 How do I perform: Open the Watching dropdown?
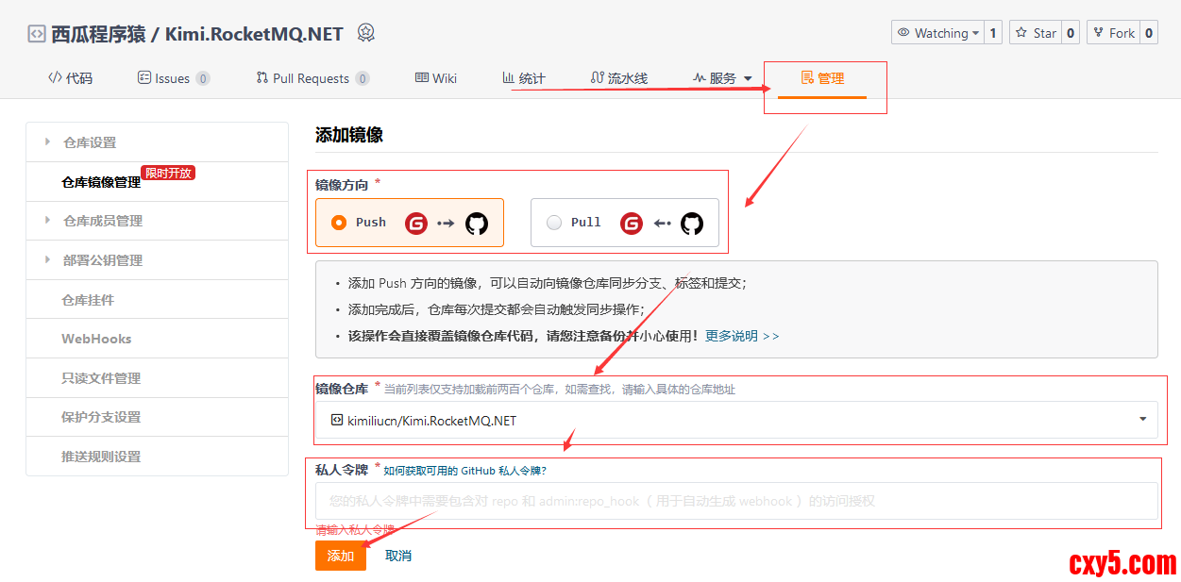coord(937,33)
